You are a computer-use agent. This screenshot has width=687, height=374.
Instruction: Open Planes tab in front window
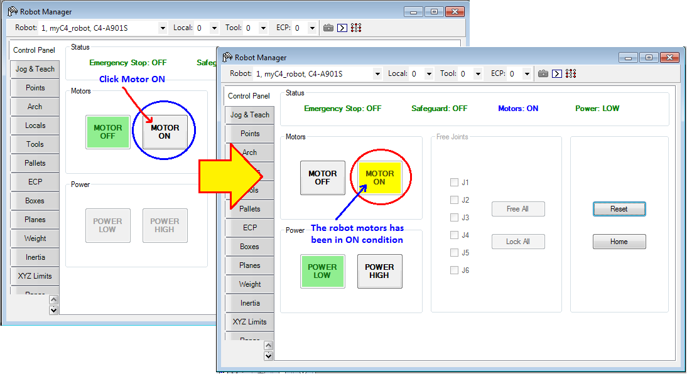[x=250, y=265]
